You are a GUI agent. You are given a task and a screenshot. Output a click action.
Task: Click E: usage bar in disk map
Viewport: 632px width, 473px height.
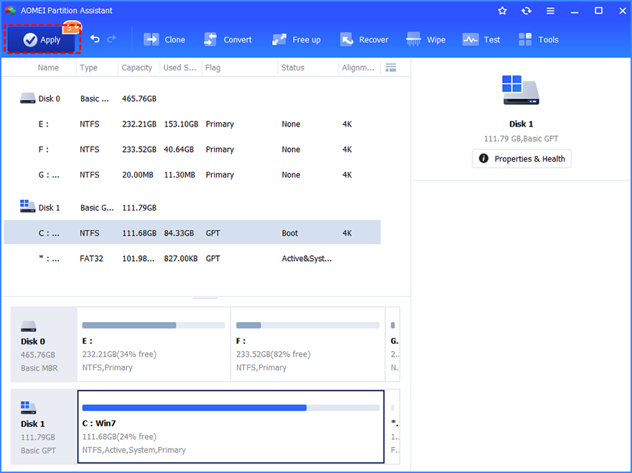[x=154, y=326]
